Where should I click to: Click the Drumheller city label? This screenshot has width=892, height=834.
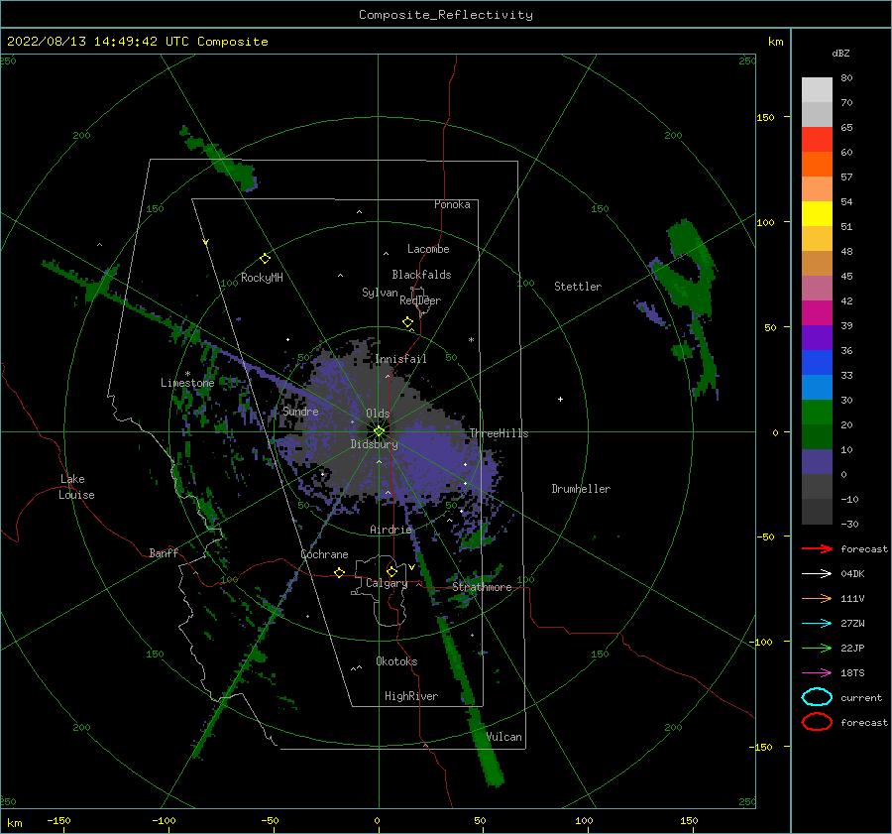click(x=581, y=489)
